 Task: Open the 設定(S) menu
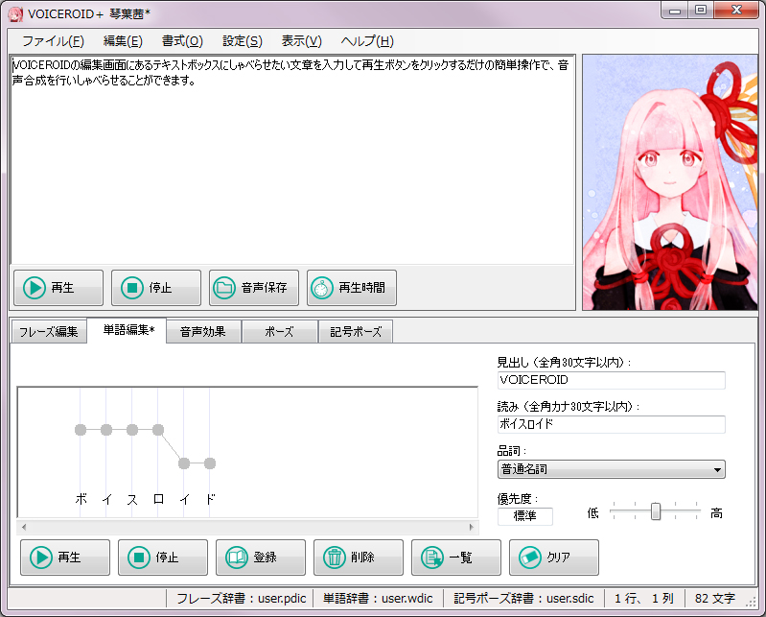click(x=243, y=41)
